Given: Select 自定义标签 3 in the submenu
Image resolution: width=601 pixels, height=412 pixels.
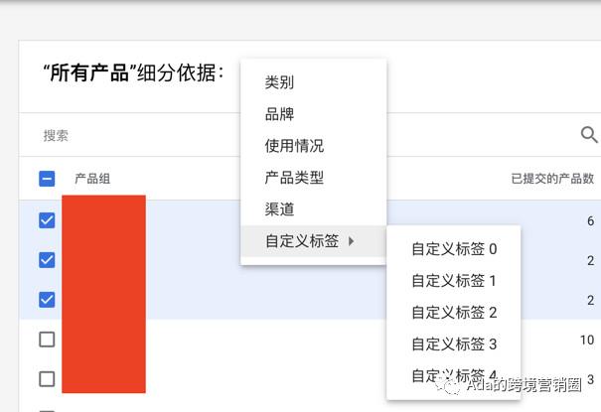Looking at the screenshot, I should [x=454, y=344].
